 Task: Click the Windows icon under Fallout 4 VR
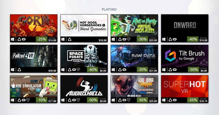pos(13,70)
